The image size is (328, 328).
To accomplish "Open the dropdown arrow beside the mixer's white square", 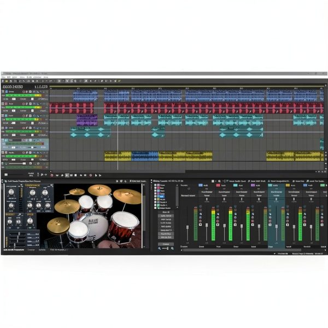I will 215,181.
